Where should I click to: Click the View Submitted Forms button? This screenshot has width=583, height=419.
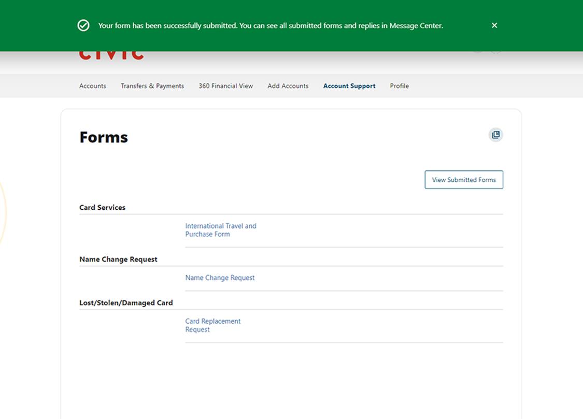point(464,180)
